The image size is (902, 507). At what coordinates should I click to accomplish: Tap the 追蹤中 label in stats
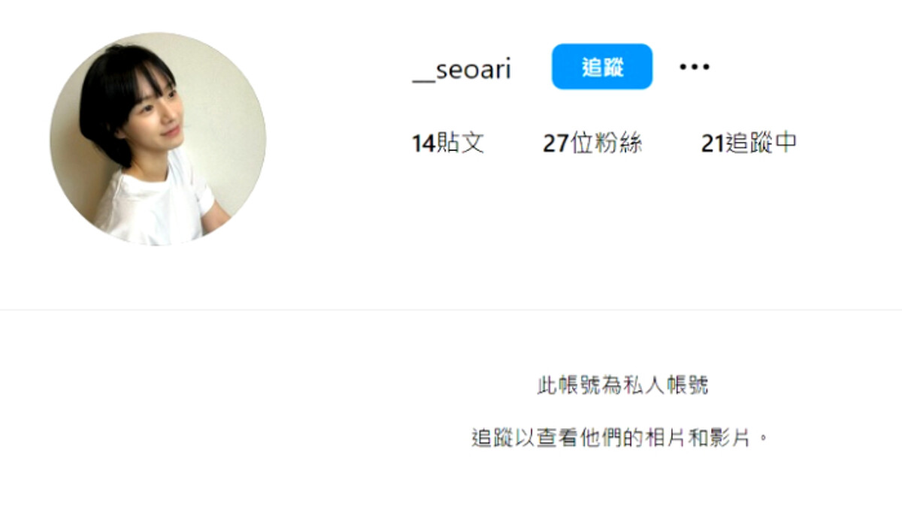click(x=761, y=143)
